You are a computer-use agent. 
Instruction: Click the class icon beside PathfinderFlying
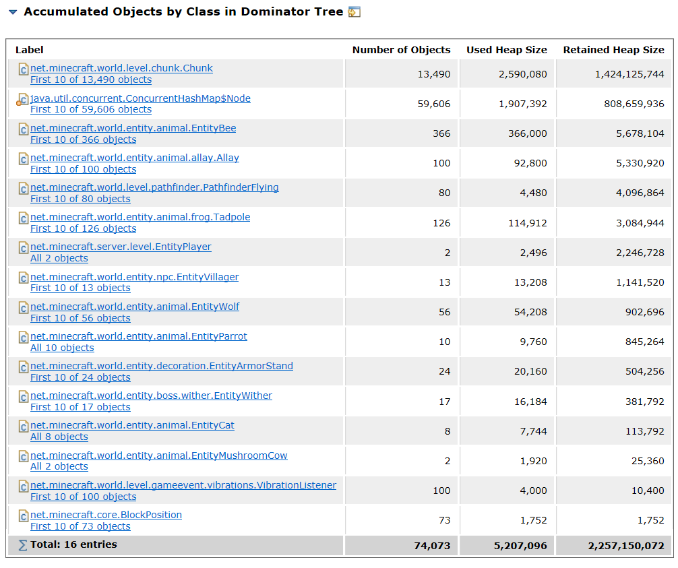(24, 189)
